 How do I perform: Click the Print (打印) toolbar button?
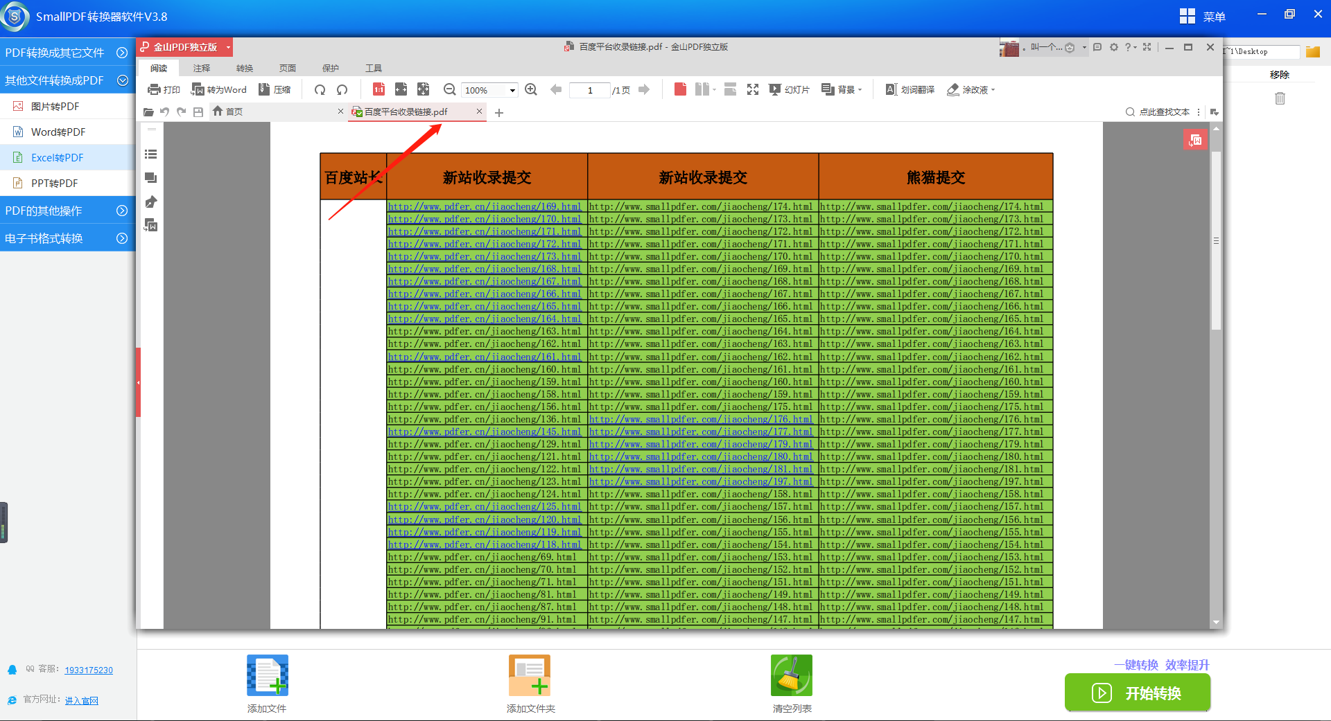pyautogui.click(x=164, y=89)
